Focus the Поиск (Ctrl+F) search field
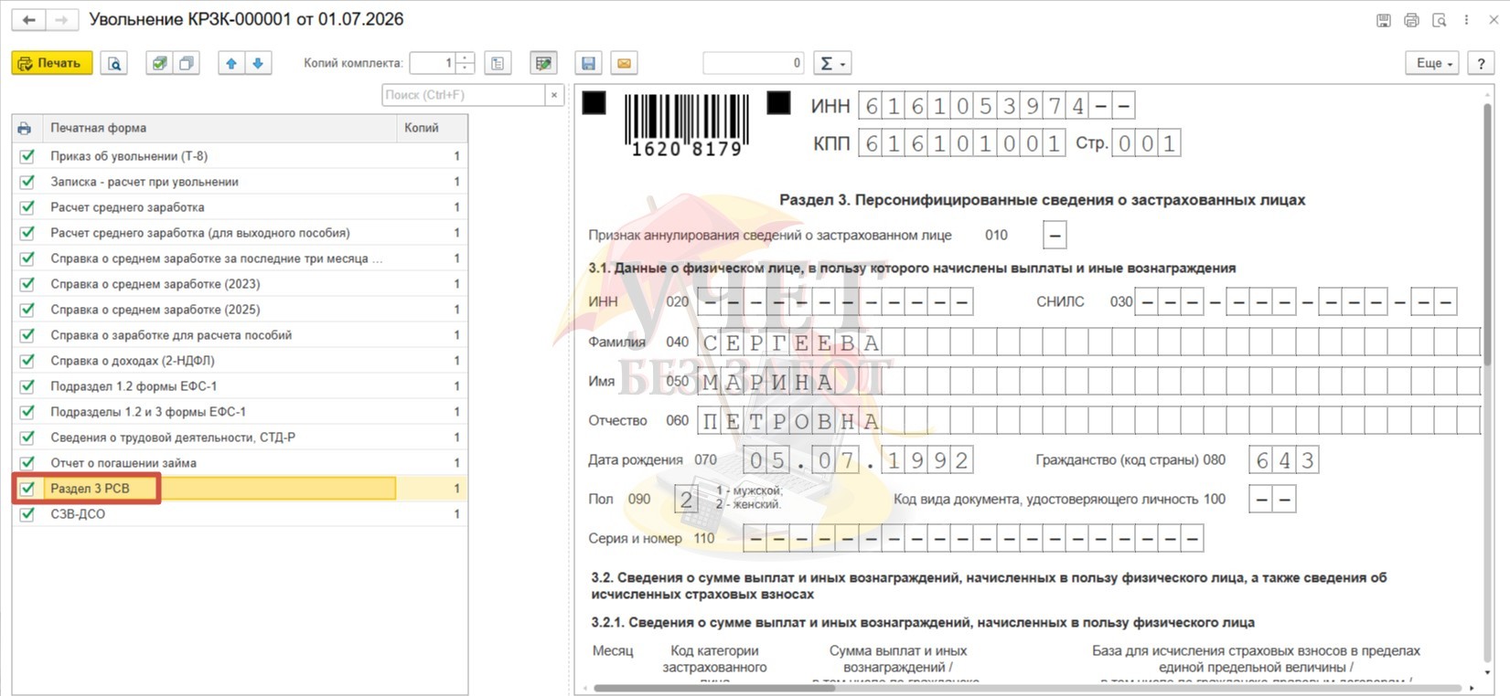This screenshot has width=1510, height=696. point(464,95)
